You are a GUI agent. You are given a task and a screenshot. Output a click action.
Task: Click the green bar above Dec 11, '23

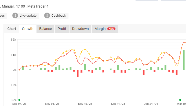click(118, 67)
